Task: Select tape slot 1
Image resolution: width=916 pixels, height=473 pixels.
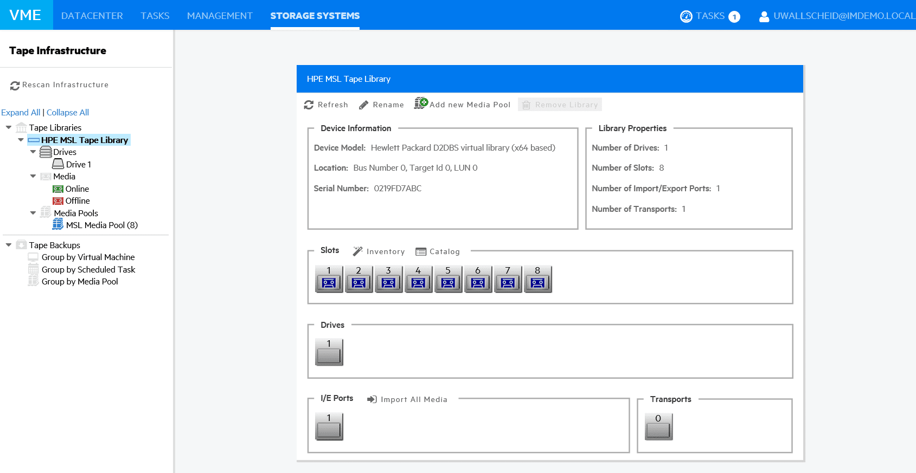Action: coord(329,279)
